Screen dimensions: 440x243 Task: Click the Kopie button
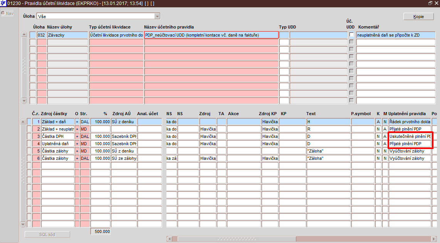(418, 17)
